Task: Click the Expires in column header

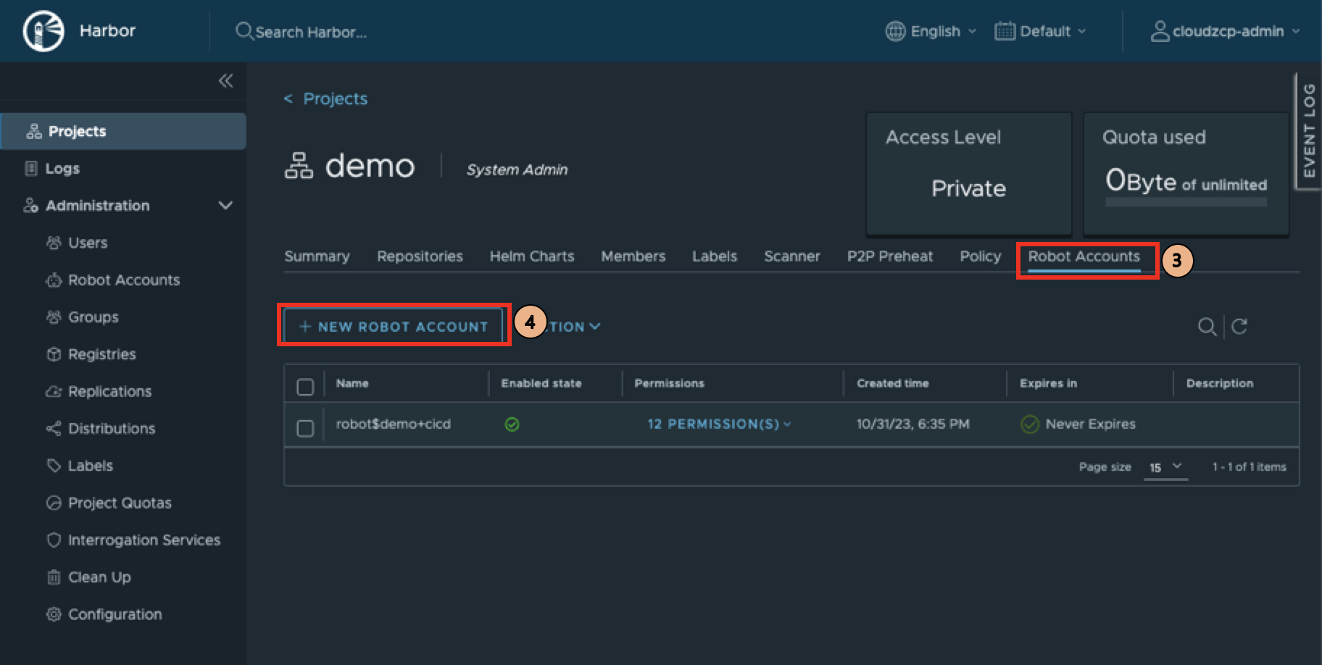Action: click(1048, 383)
